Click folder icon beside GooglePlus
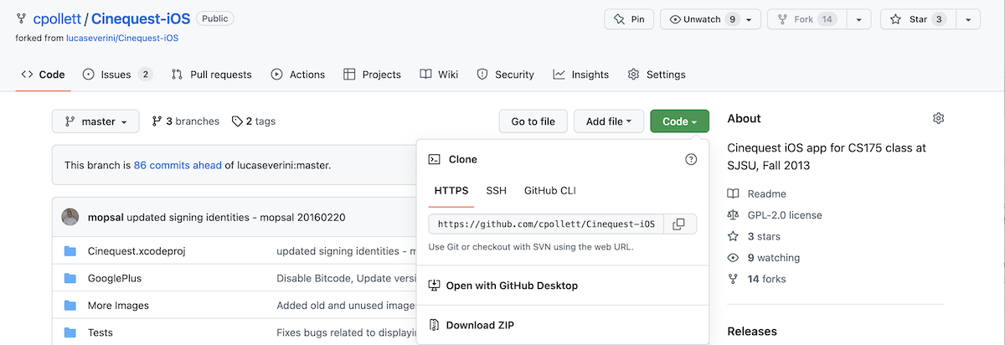 point(70,278)
